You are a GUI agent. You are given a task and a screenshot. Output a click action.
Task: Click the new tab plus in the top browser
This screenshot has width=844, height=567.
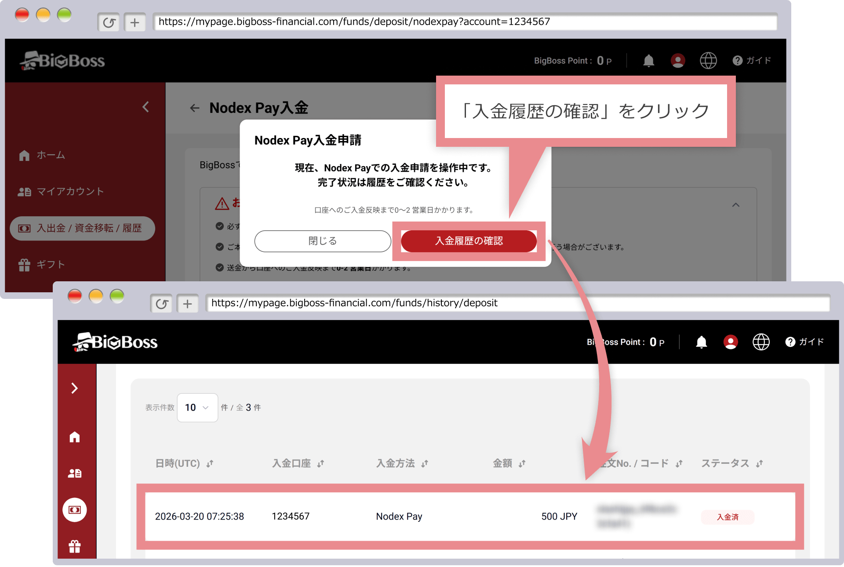[135, 22]
